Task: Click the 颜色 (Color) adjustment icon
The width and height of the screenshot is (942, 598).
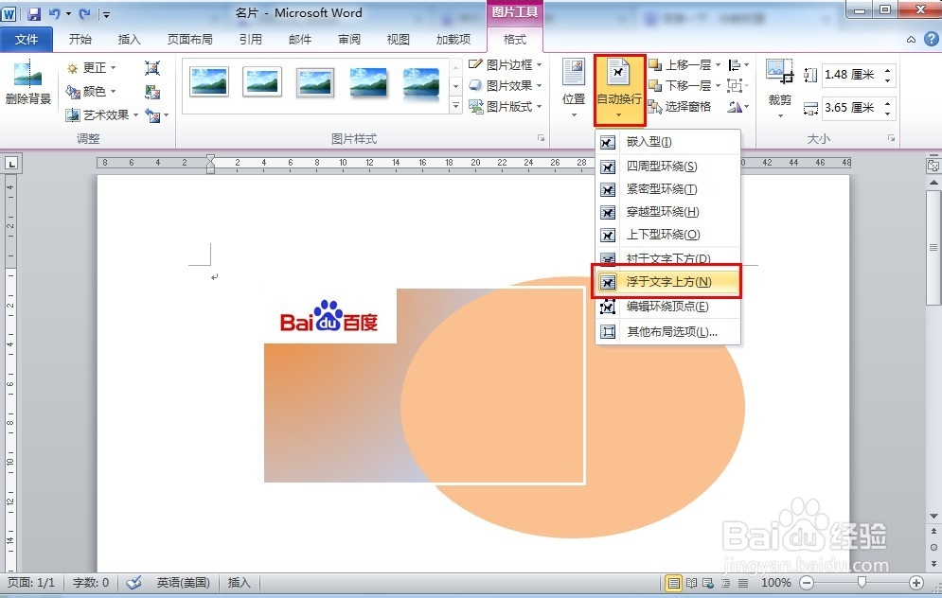Action: coord(95,91)
